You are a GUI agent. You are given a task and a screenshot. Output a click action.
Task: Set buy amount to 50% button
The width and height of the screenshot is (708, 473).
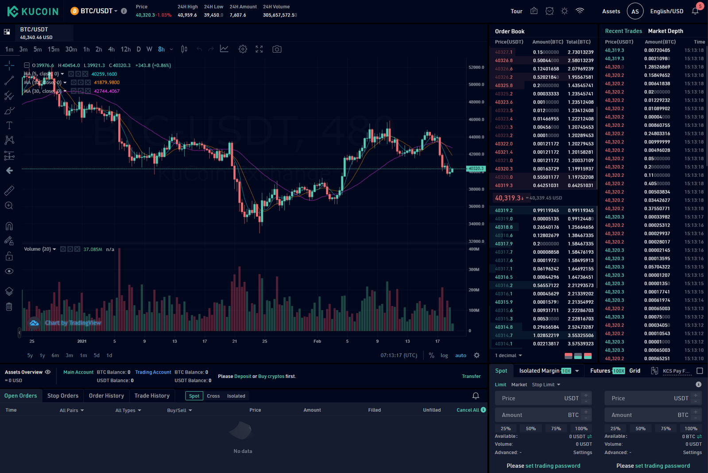point(530,428)
